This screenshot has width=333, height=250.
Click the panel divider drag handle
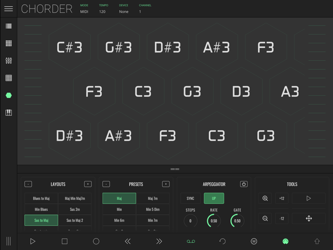coord(175,169)
